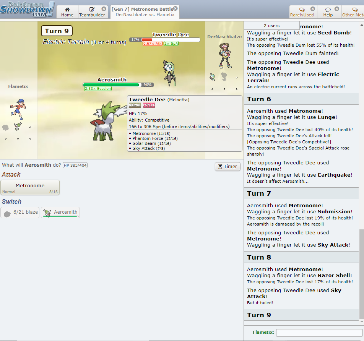Click the Help speech bubble icon

(x=328, y=10)
